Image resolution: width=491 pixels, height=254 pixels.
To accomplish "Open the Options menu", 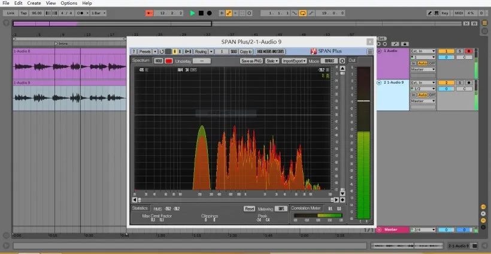I will tap(69, 3).
